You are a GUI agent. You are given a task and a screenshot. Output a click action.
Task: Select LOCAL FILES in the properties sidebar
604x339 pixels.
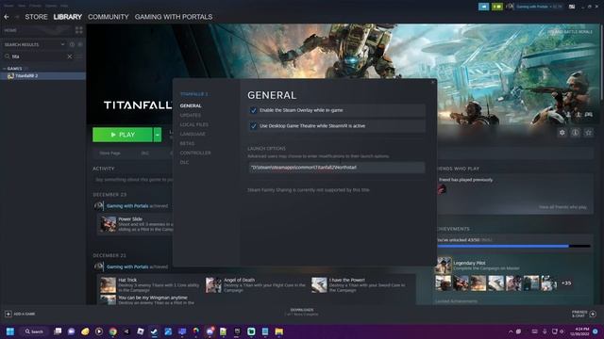(x=194, y=124)
